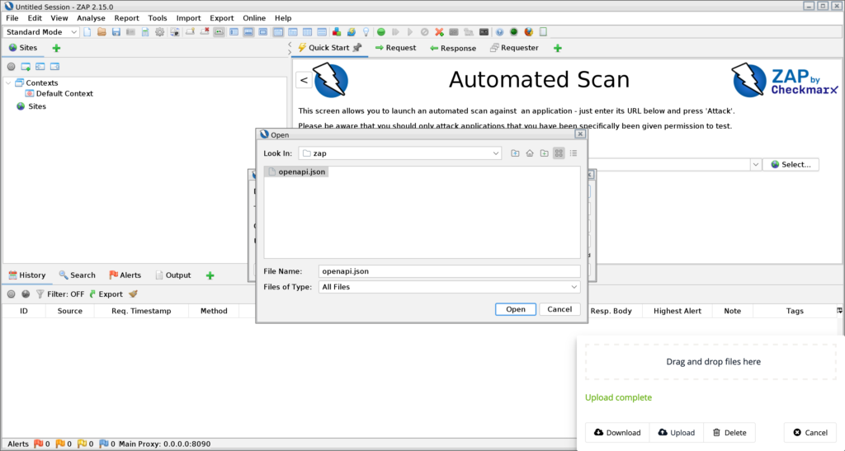Click the grey forward-slash circle stop icon in toolbar
The width and height of the screenshot is (845, 451).
(x=425, y=32)
